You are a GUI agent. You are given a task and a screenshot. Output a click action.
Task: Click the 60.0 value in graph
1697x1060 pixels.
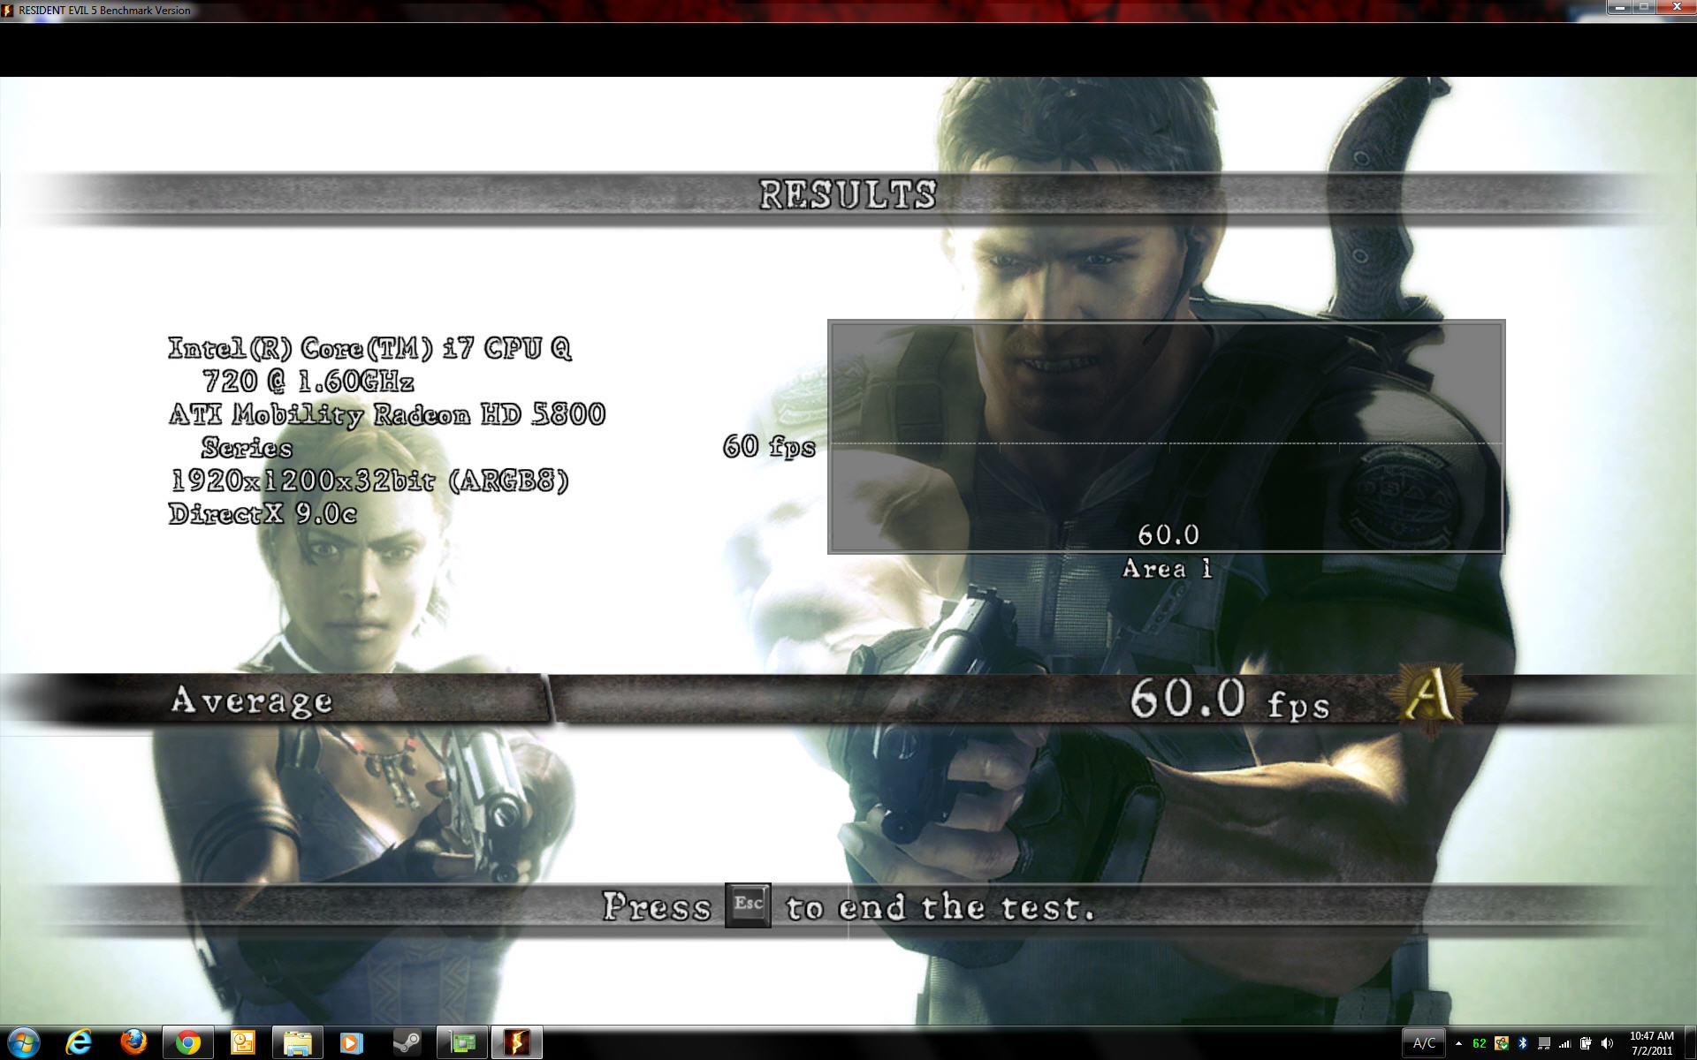(1168, 534)
